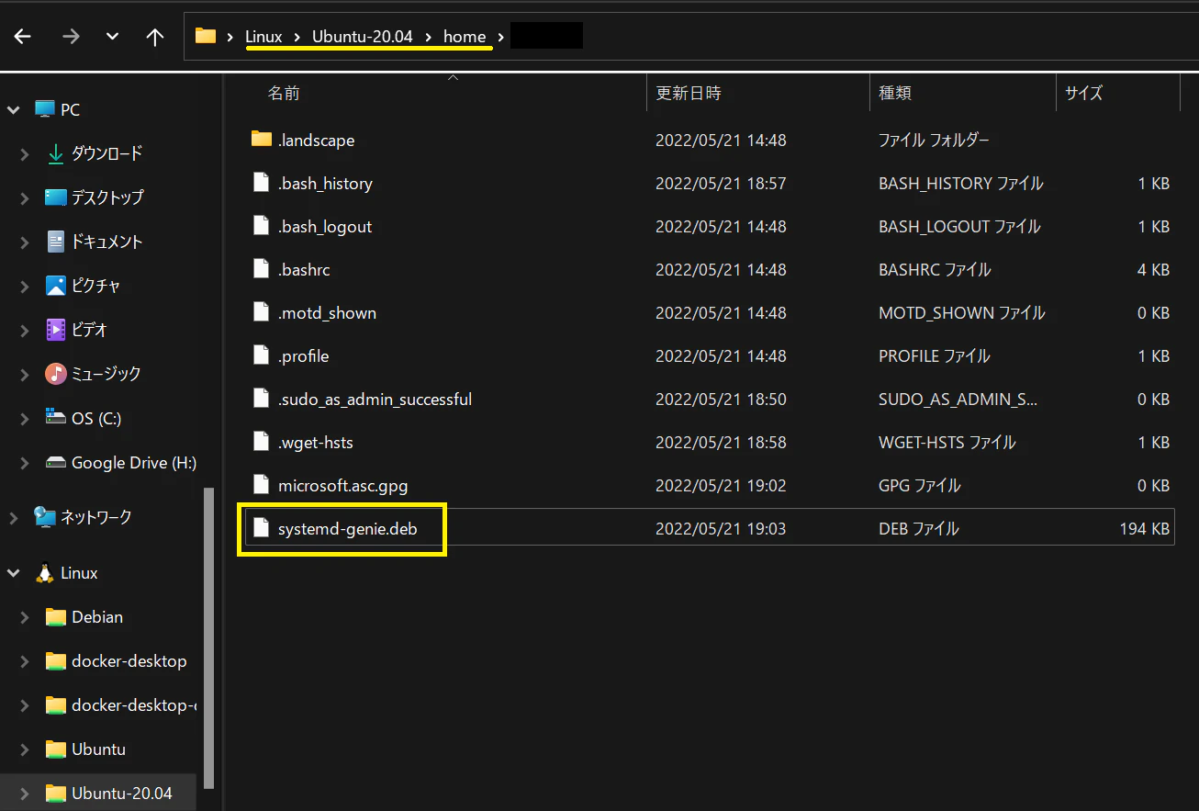Viewport: 1199px width, 811px height.
Task: Select the Linux penguin icon
Action: pos(44,573)
